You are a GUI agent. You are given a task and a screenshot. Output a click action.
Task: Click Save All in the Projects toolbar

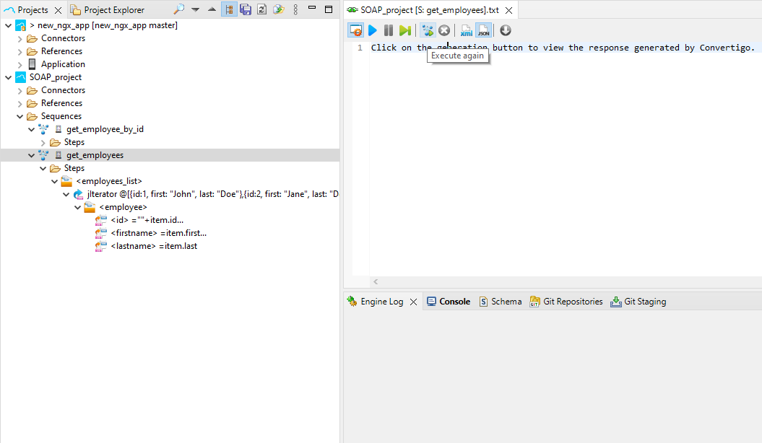[x=245, y=9]
